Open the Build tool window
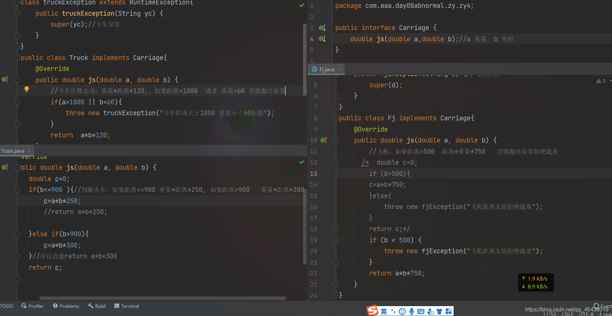 click(97, 306)
